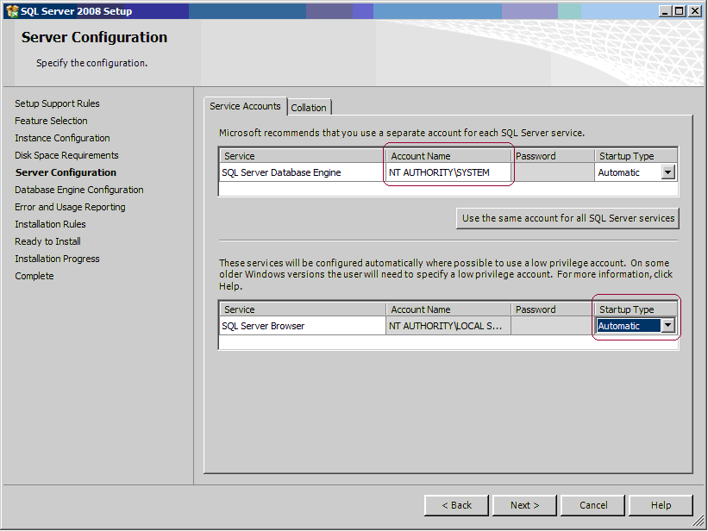Screen dimensions: 708x531
Task: Open Startup Type dropdown for Database Engine
Action: click(667, 172)
